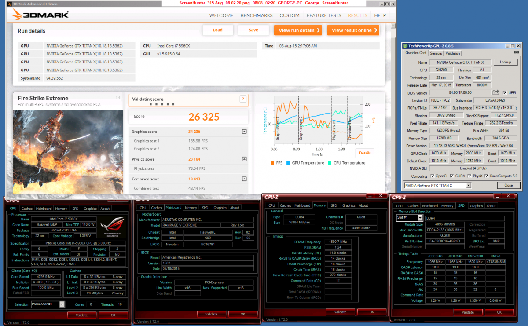Screen dimensions: 528x326
Task: Open the GPU-Z screenshot camera icon
Action: pyautogui.click(x=516, y=53)
